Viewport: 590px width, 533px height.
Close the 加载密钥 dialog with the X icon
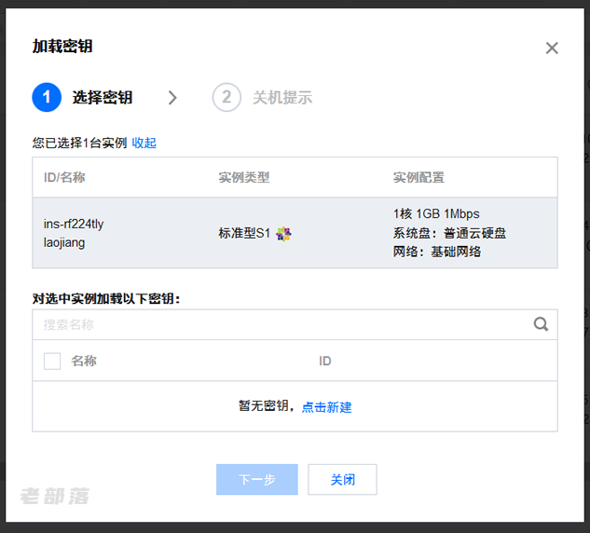click(x=552, y=48)
